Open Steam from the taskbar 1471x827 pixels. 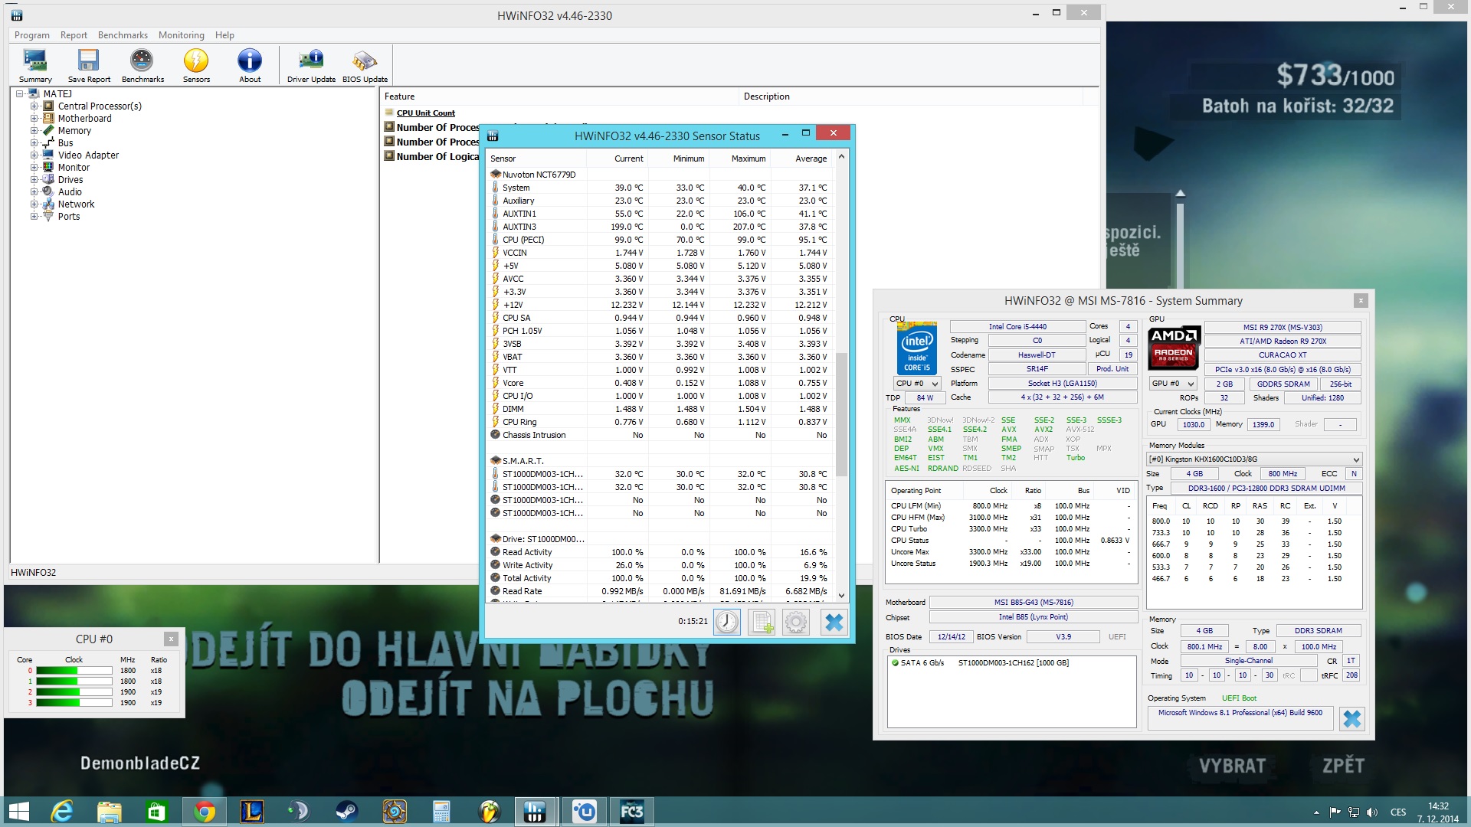[x=346, y=811]
